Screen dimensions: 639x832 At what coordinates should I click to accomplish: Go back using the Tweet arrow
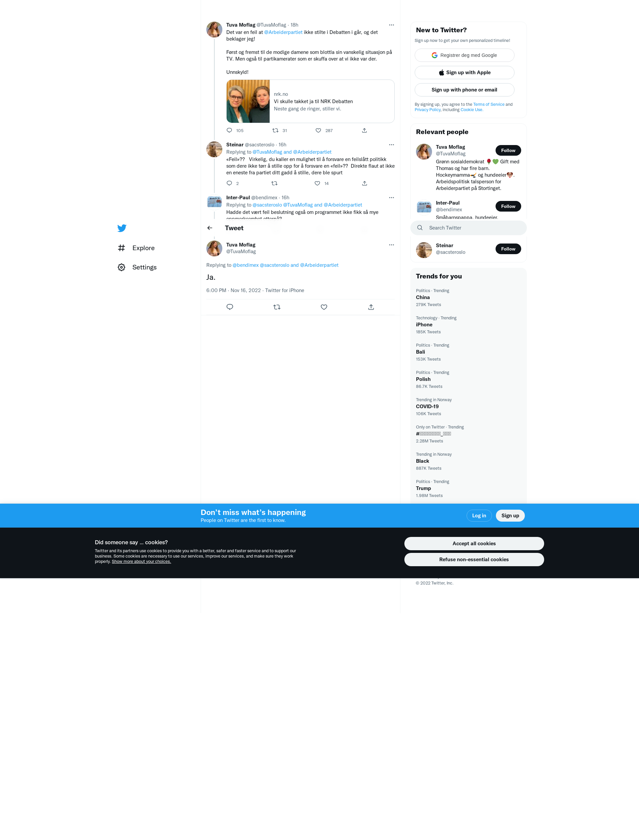click(210, 228)
